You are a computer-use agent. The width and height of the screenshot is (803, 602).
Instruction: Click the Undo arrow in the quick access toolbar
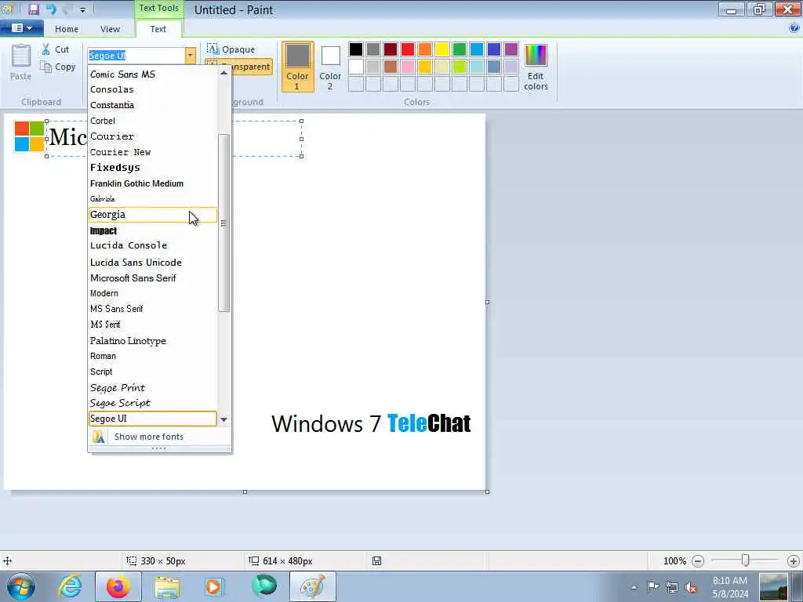[51, 9]
